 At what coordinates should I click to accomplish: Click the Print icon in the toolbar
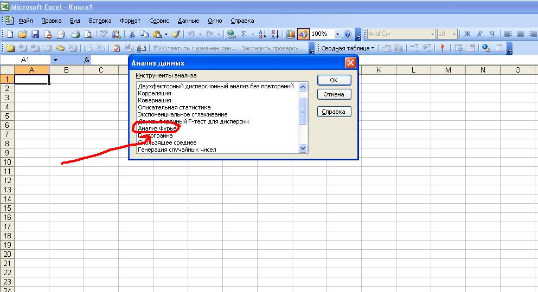[x=75, y=34]
